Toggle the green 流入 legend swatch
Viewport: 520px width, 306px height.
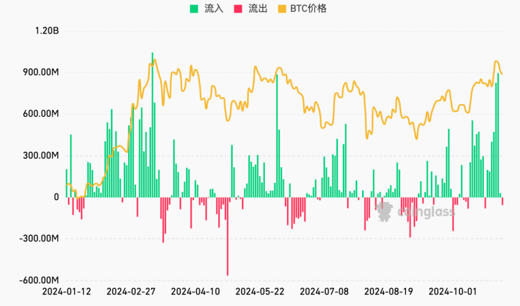pos(194,9)
